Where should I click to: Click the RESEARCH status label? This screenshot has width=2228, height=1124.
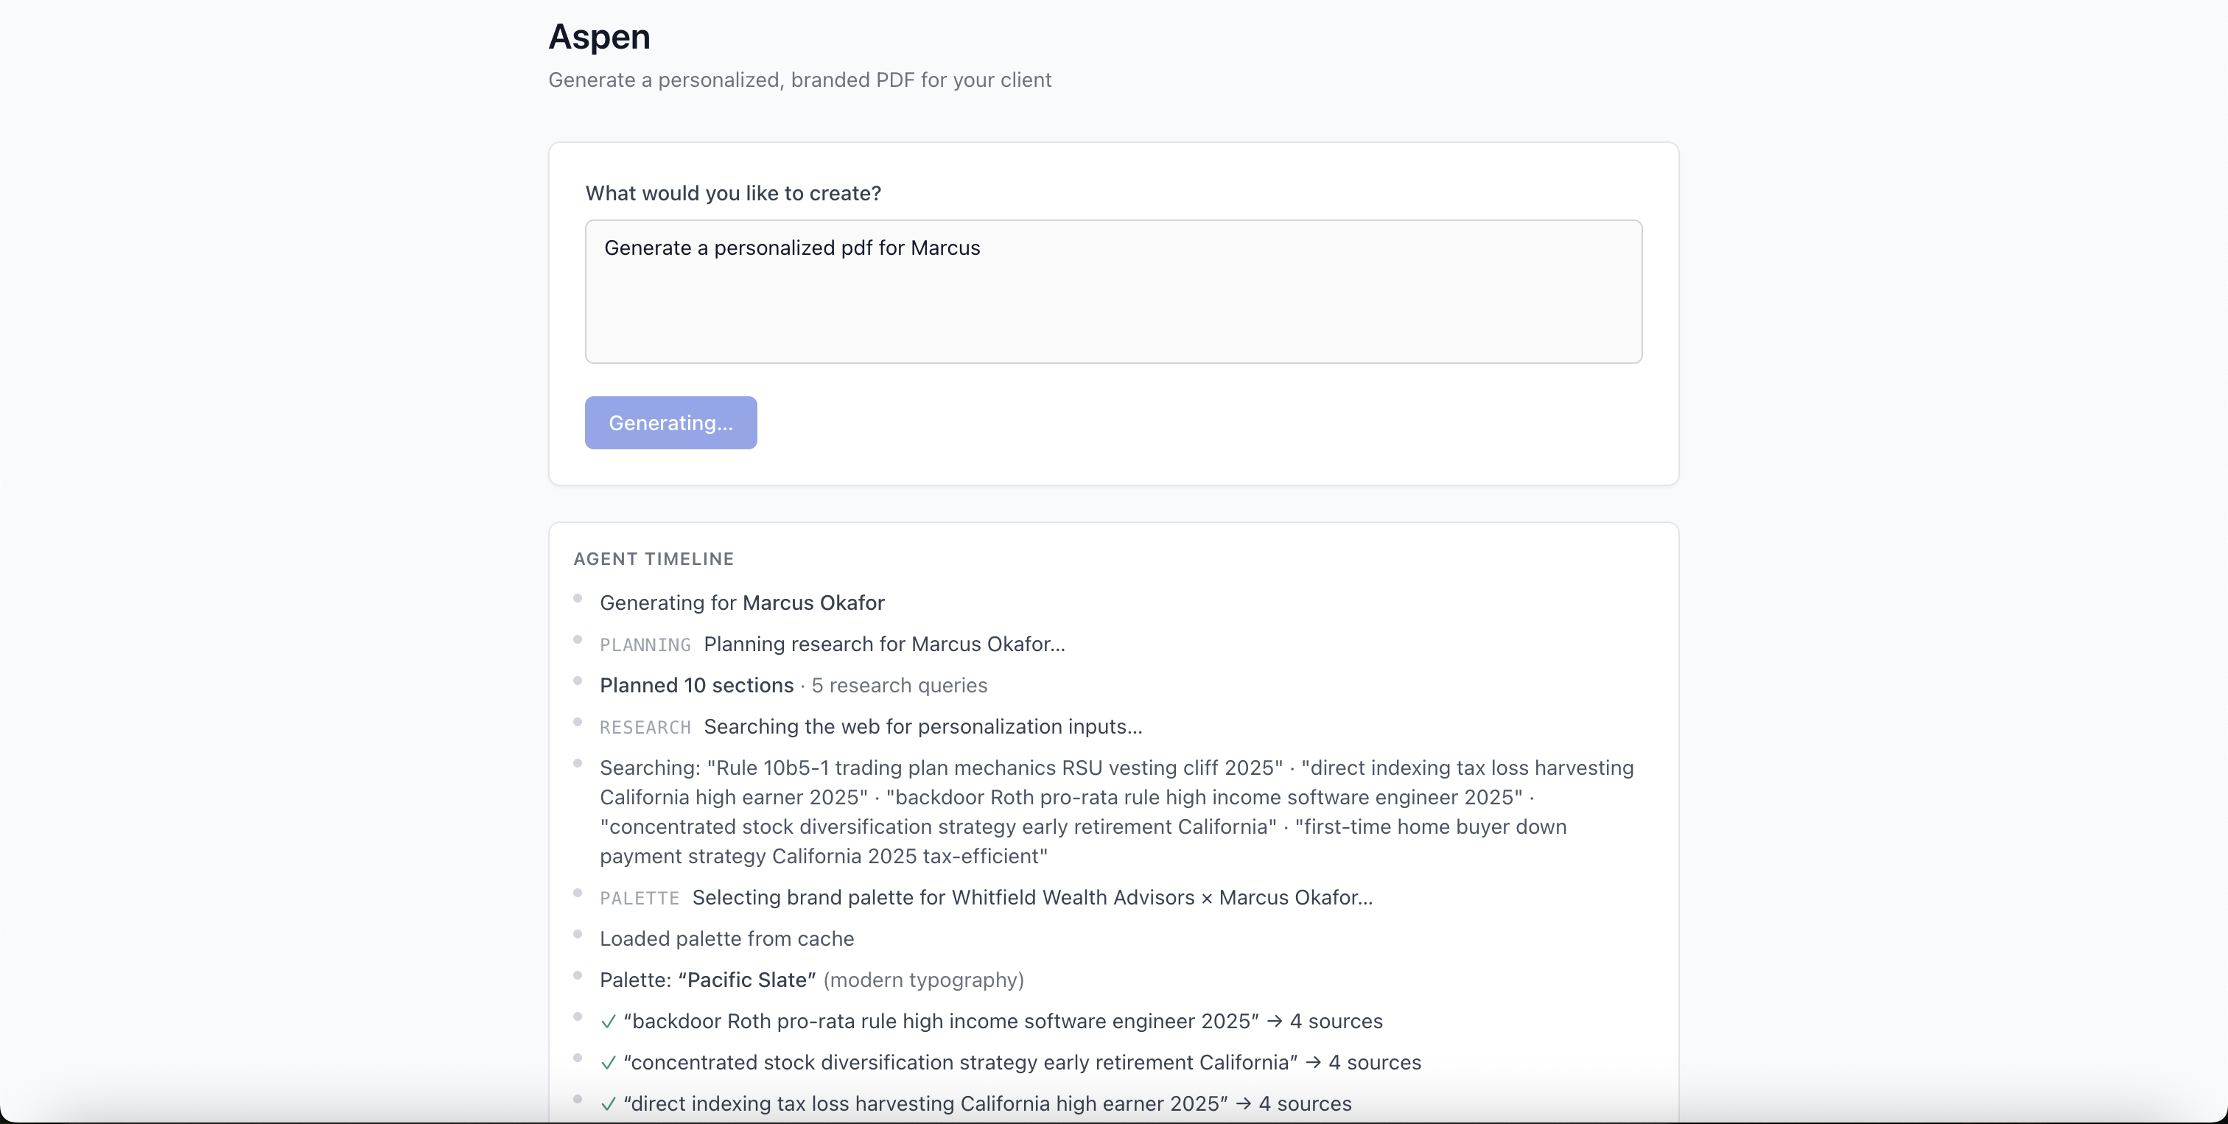[646, 728]
